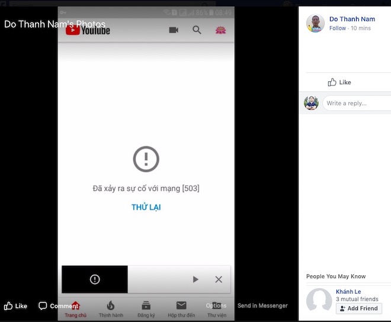The height and width of the screenshot is (322, 391).
Task: Click Send in Messenger
Action: (262, 305)
